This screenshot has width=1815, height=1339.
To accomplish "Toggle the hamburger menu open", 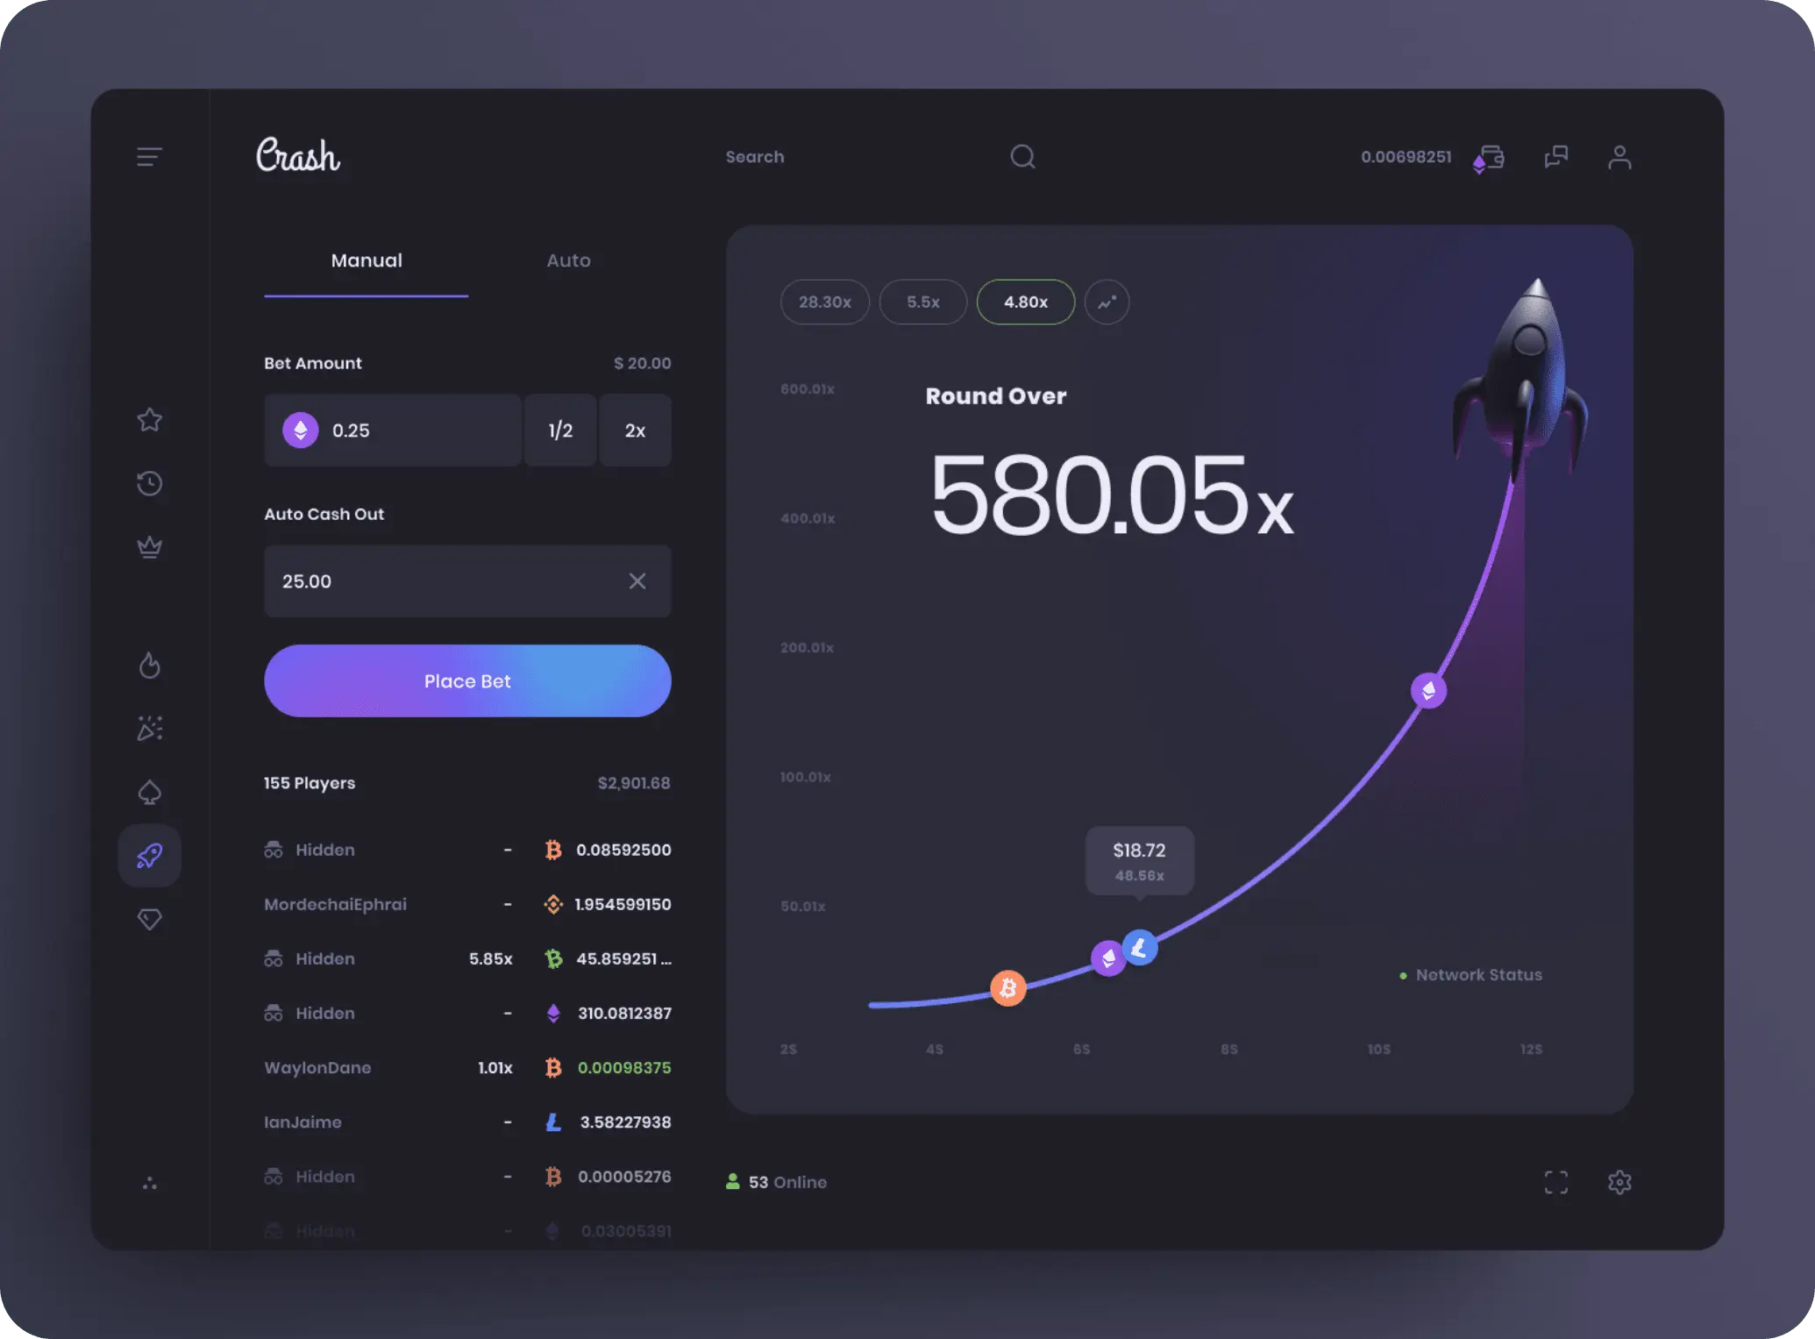I will click(x=149, y=155).
